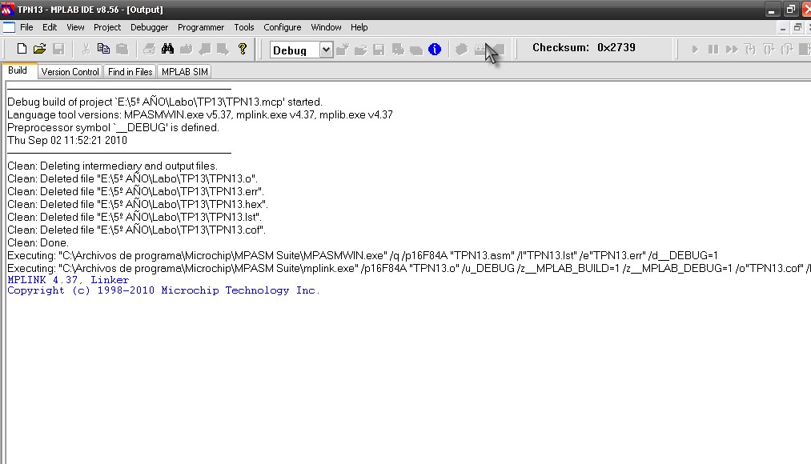This screenshot has width=811, height=464.
Task: Create a new file with the blank page icon
Action: pos(21,49)
